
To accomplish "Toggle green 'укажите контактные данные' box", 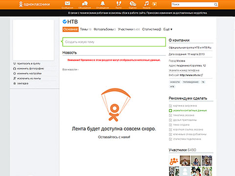I will [x=170, y=110].
